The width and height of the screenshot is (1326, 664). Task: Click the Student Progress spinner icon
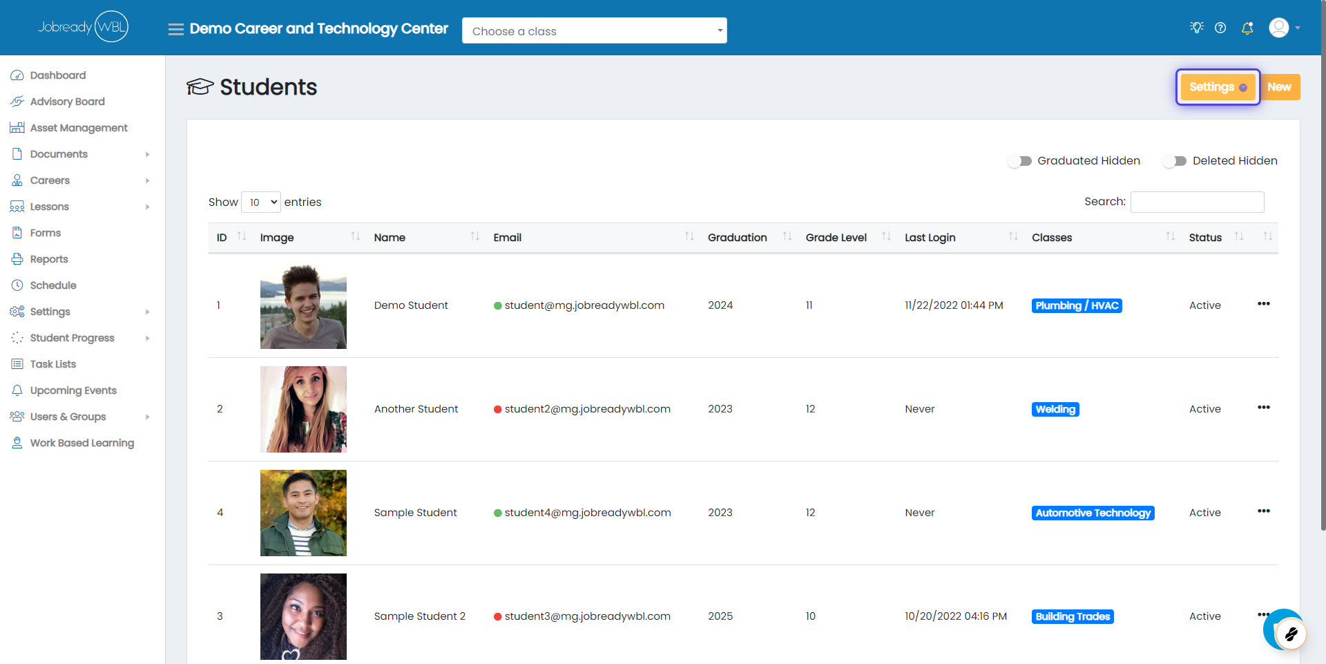17,338
